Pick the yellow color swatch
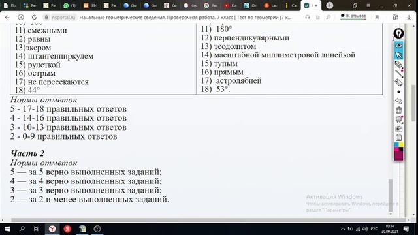The image size is (418, 235). coord(401,145)
